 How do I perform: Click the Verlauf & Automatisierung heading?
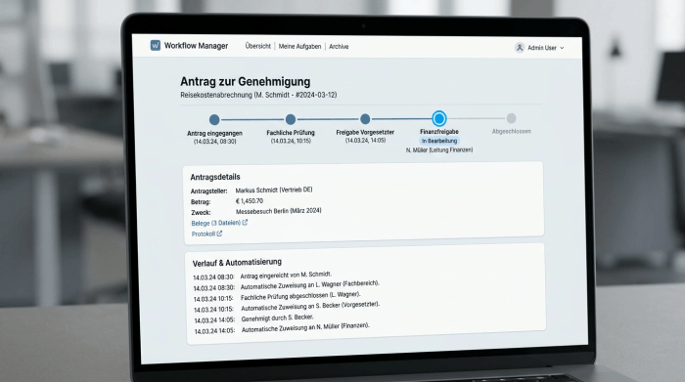coord(237,263)
